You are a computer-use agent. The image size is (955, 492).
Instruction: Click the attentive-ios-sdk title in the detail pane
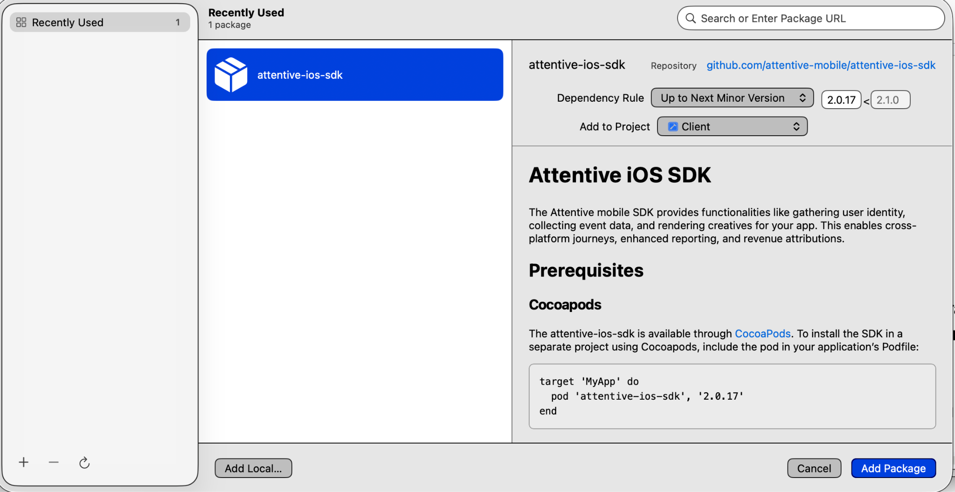pyautogui.click(x=577, y=65)
